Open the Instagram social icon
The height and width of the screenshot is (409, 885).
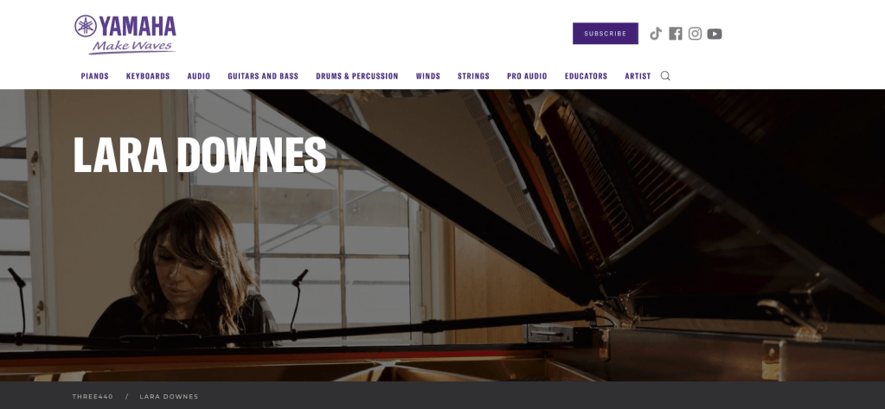pyautogui.click(x=696, y=34)
